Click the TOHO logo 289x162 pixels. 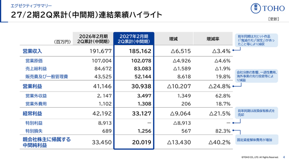[268, 8]
